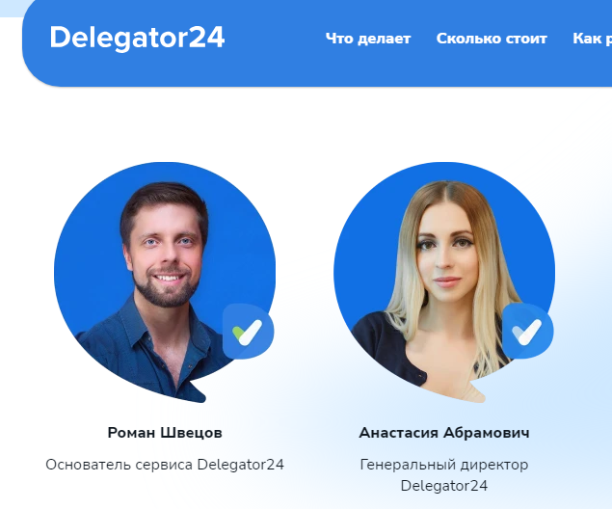Open the 'Что делает' menu item
This screenshot has height=509, width=612.
pos(368,39)
